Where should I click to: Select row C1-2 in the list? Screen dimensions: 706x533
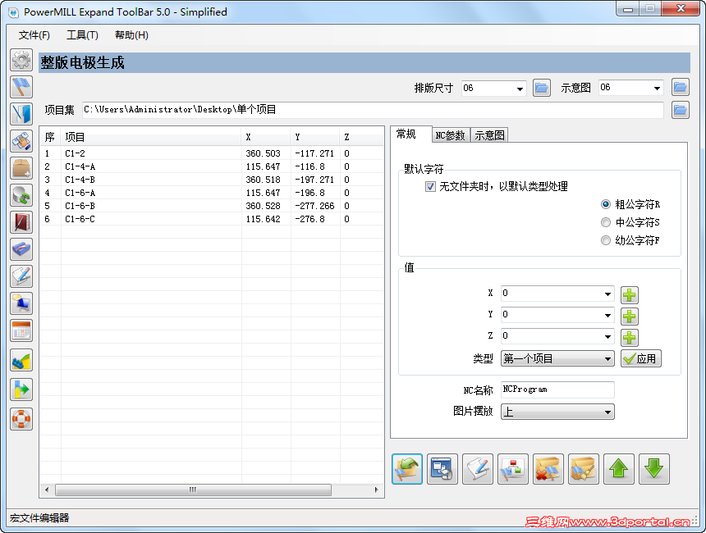point(212,153)
